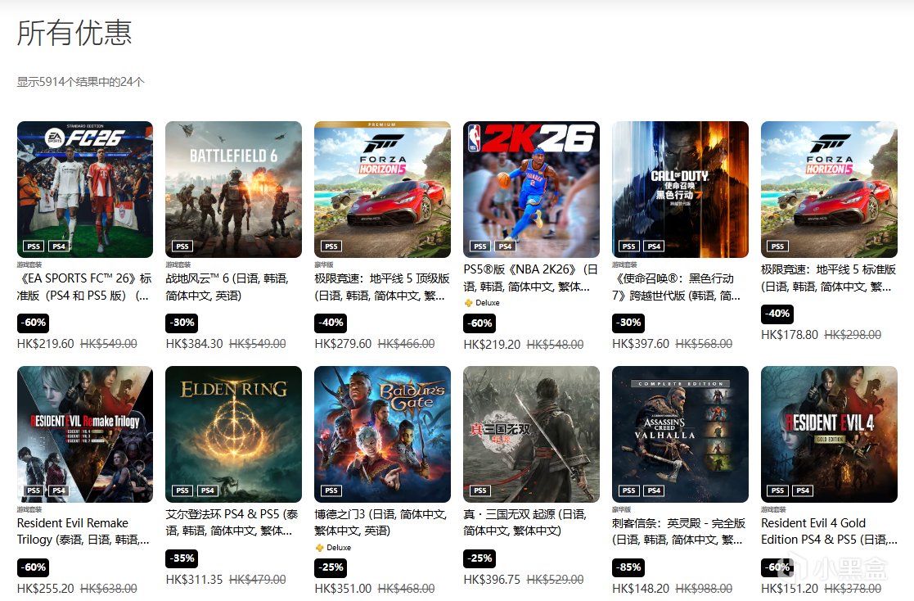
Task: Click the 真·三国无双 起源 title text
Action: click(x=525, y=522)
